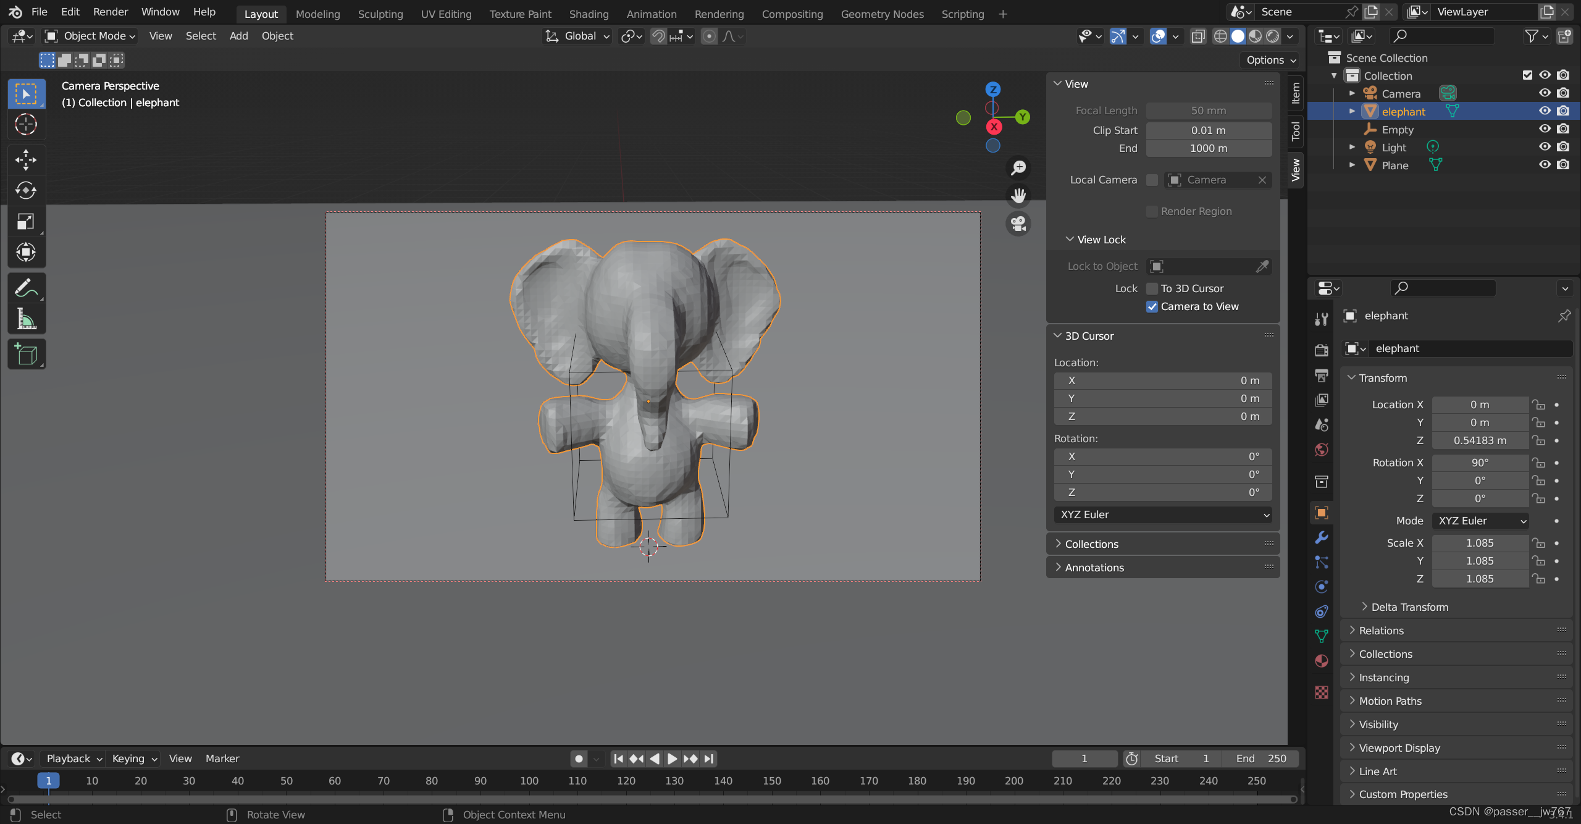The height and width of the screenshot is (824, 1581).
Task: Select the Move tool in toolbar
Action: coord(26,159)
